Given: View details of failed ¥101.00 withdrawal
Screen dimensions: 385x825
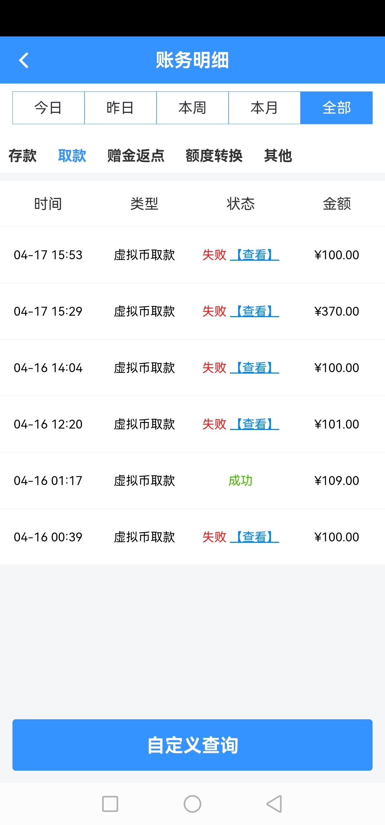Looking at the screenshot, I should point(255,424).
